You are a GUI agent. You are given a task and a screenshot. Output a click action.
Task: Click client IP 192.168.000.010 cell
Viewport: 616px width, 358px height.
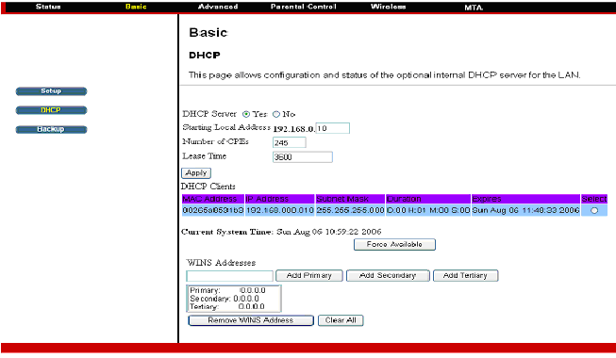click(280, 210)
